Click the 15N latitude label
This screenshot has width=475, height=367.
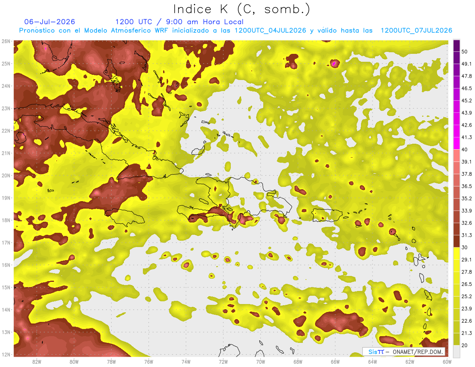click(6, 287)
